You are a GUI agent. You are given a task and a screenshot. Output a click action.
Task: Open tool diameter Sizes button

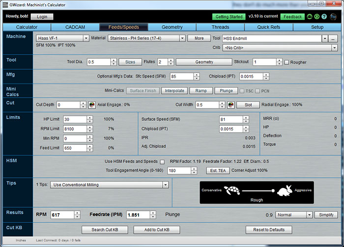pyautogui.click(x=130, y=62)
